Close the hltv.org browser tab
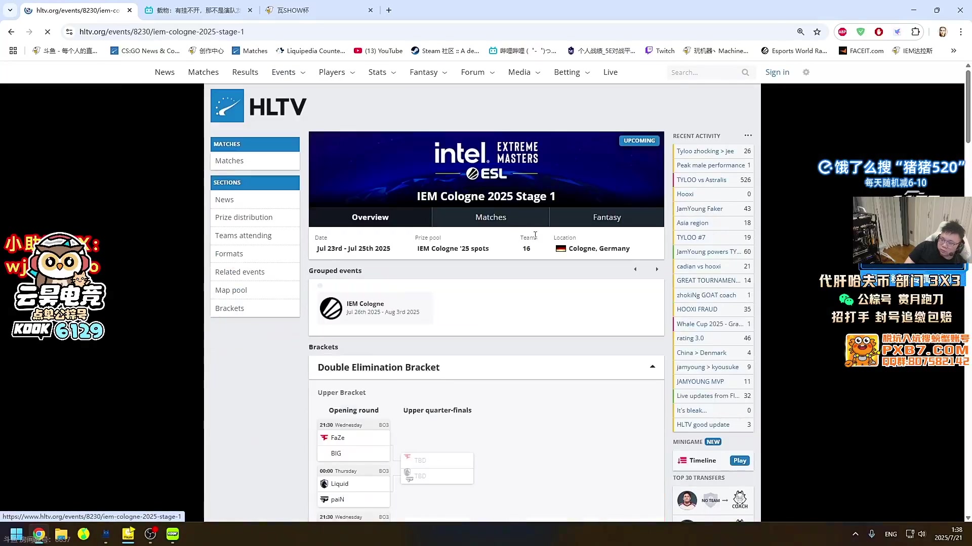972x546 pixels. [x=130, y=10]
